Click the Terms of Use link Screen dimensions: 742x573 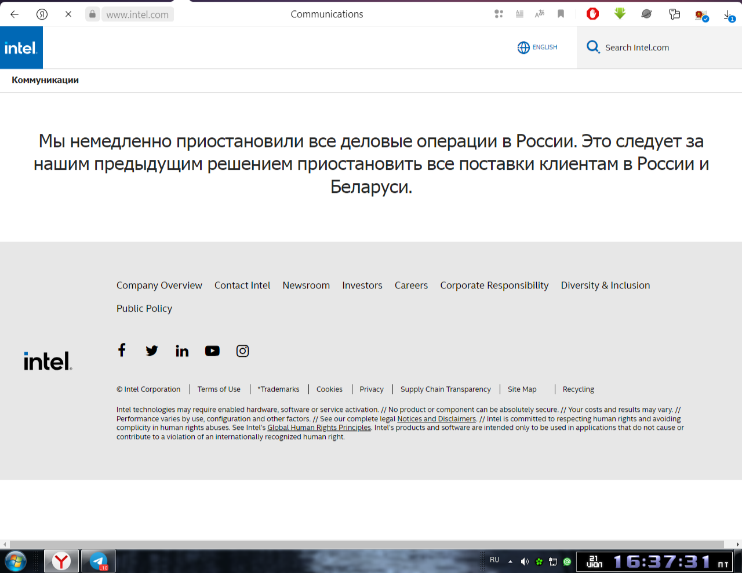219,389
